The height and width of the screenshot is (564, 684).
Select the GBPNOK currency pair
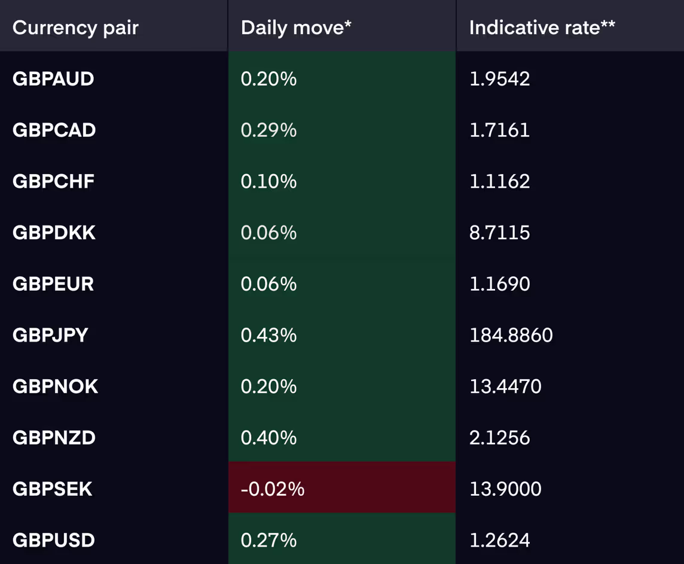56,386
